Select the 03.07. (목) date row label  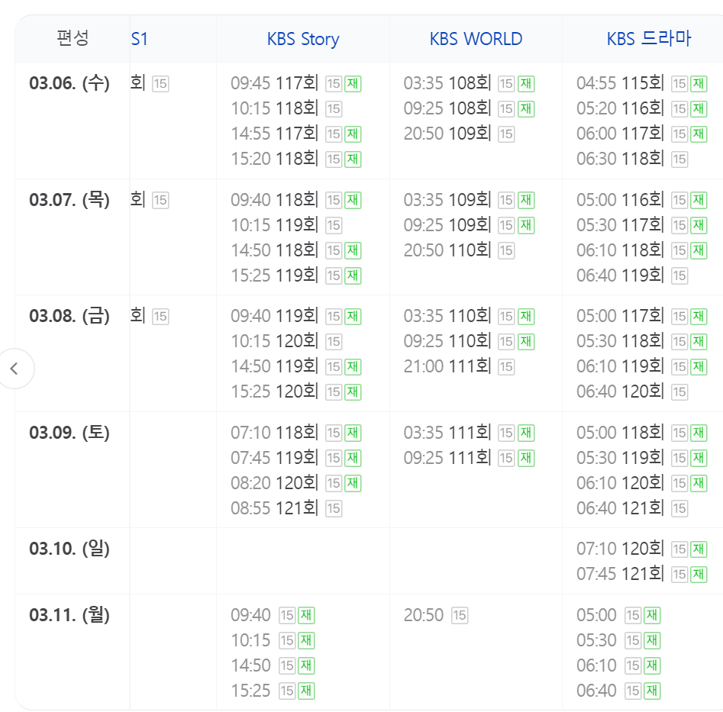[69, 200]
